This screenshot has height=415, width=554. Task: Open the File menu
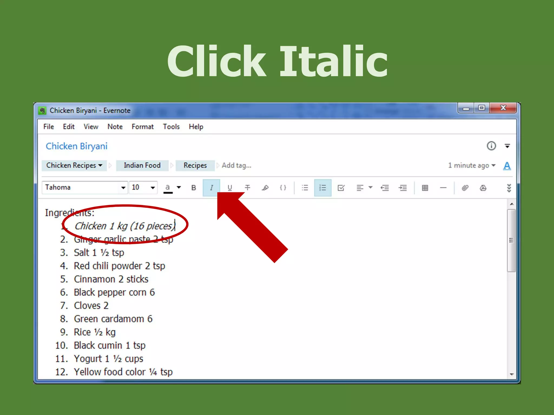pyautogui.click(x=49, y=127)
